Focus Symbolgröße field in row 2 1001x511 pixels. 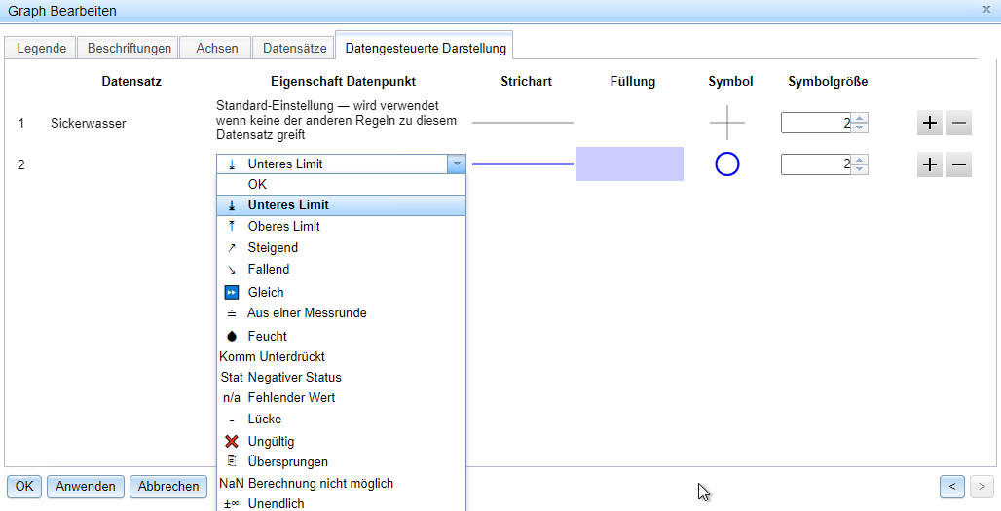(x=817, y=164)
